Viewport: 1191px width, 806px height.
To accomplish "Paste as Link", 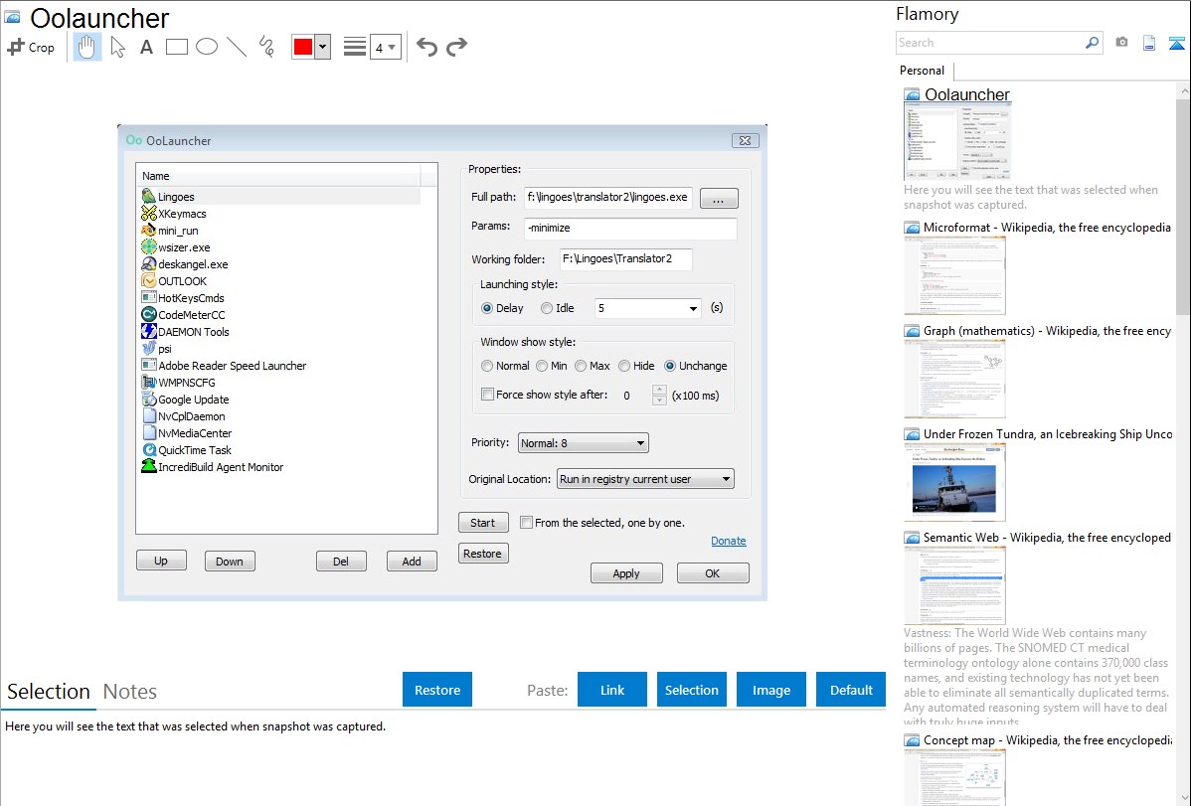I will [x=612, y=690].
